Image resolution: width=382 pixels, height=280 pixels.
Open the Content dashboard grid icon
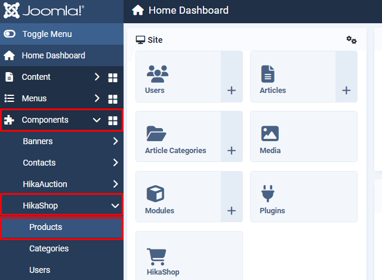113,78
